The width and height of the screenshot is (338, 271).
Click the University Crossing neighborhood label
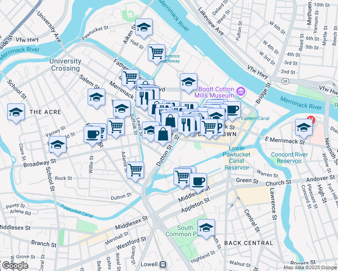pos(66,65)
